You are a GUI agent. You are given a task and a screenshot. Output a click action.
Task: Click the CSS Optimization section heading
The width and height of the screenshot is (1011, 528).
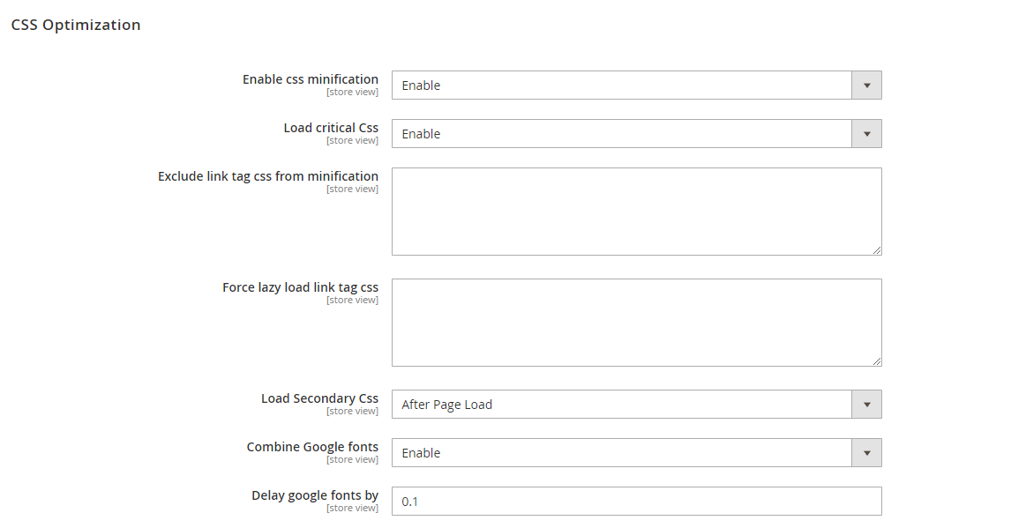76,25
